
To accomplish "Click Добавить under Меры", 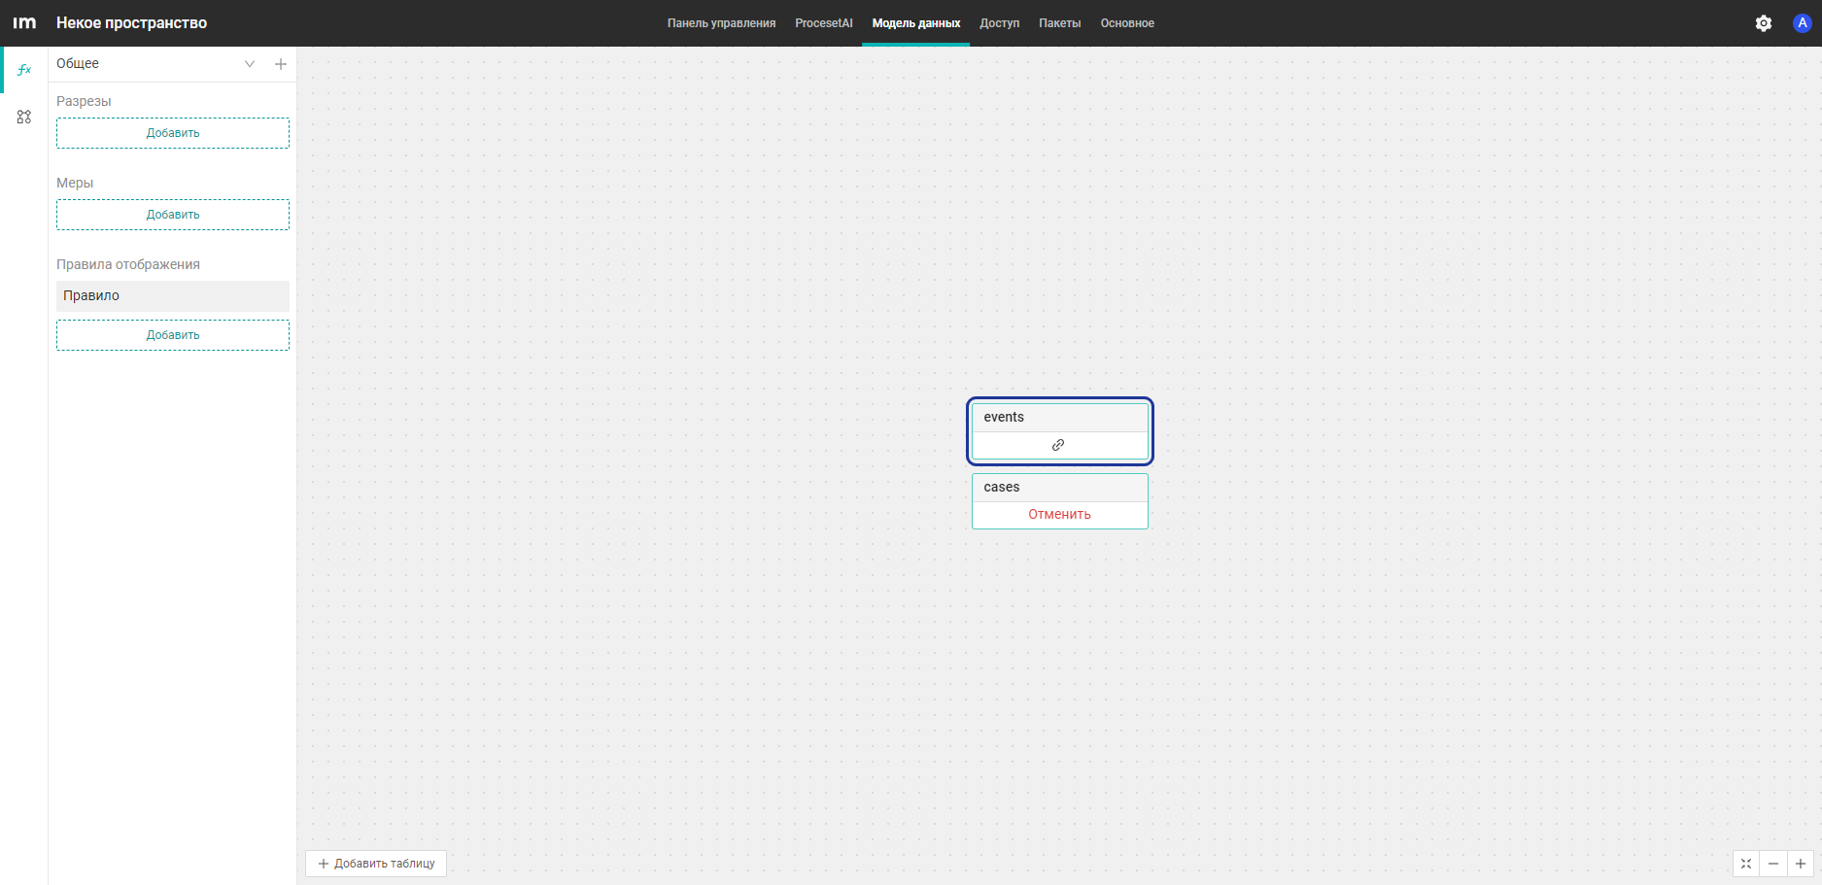I will click(173, 215).
